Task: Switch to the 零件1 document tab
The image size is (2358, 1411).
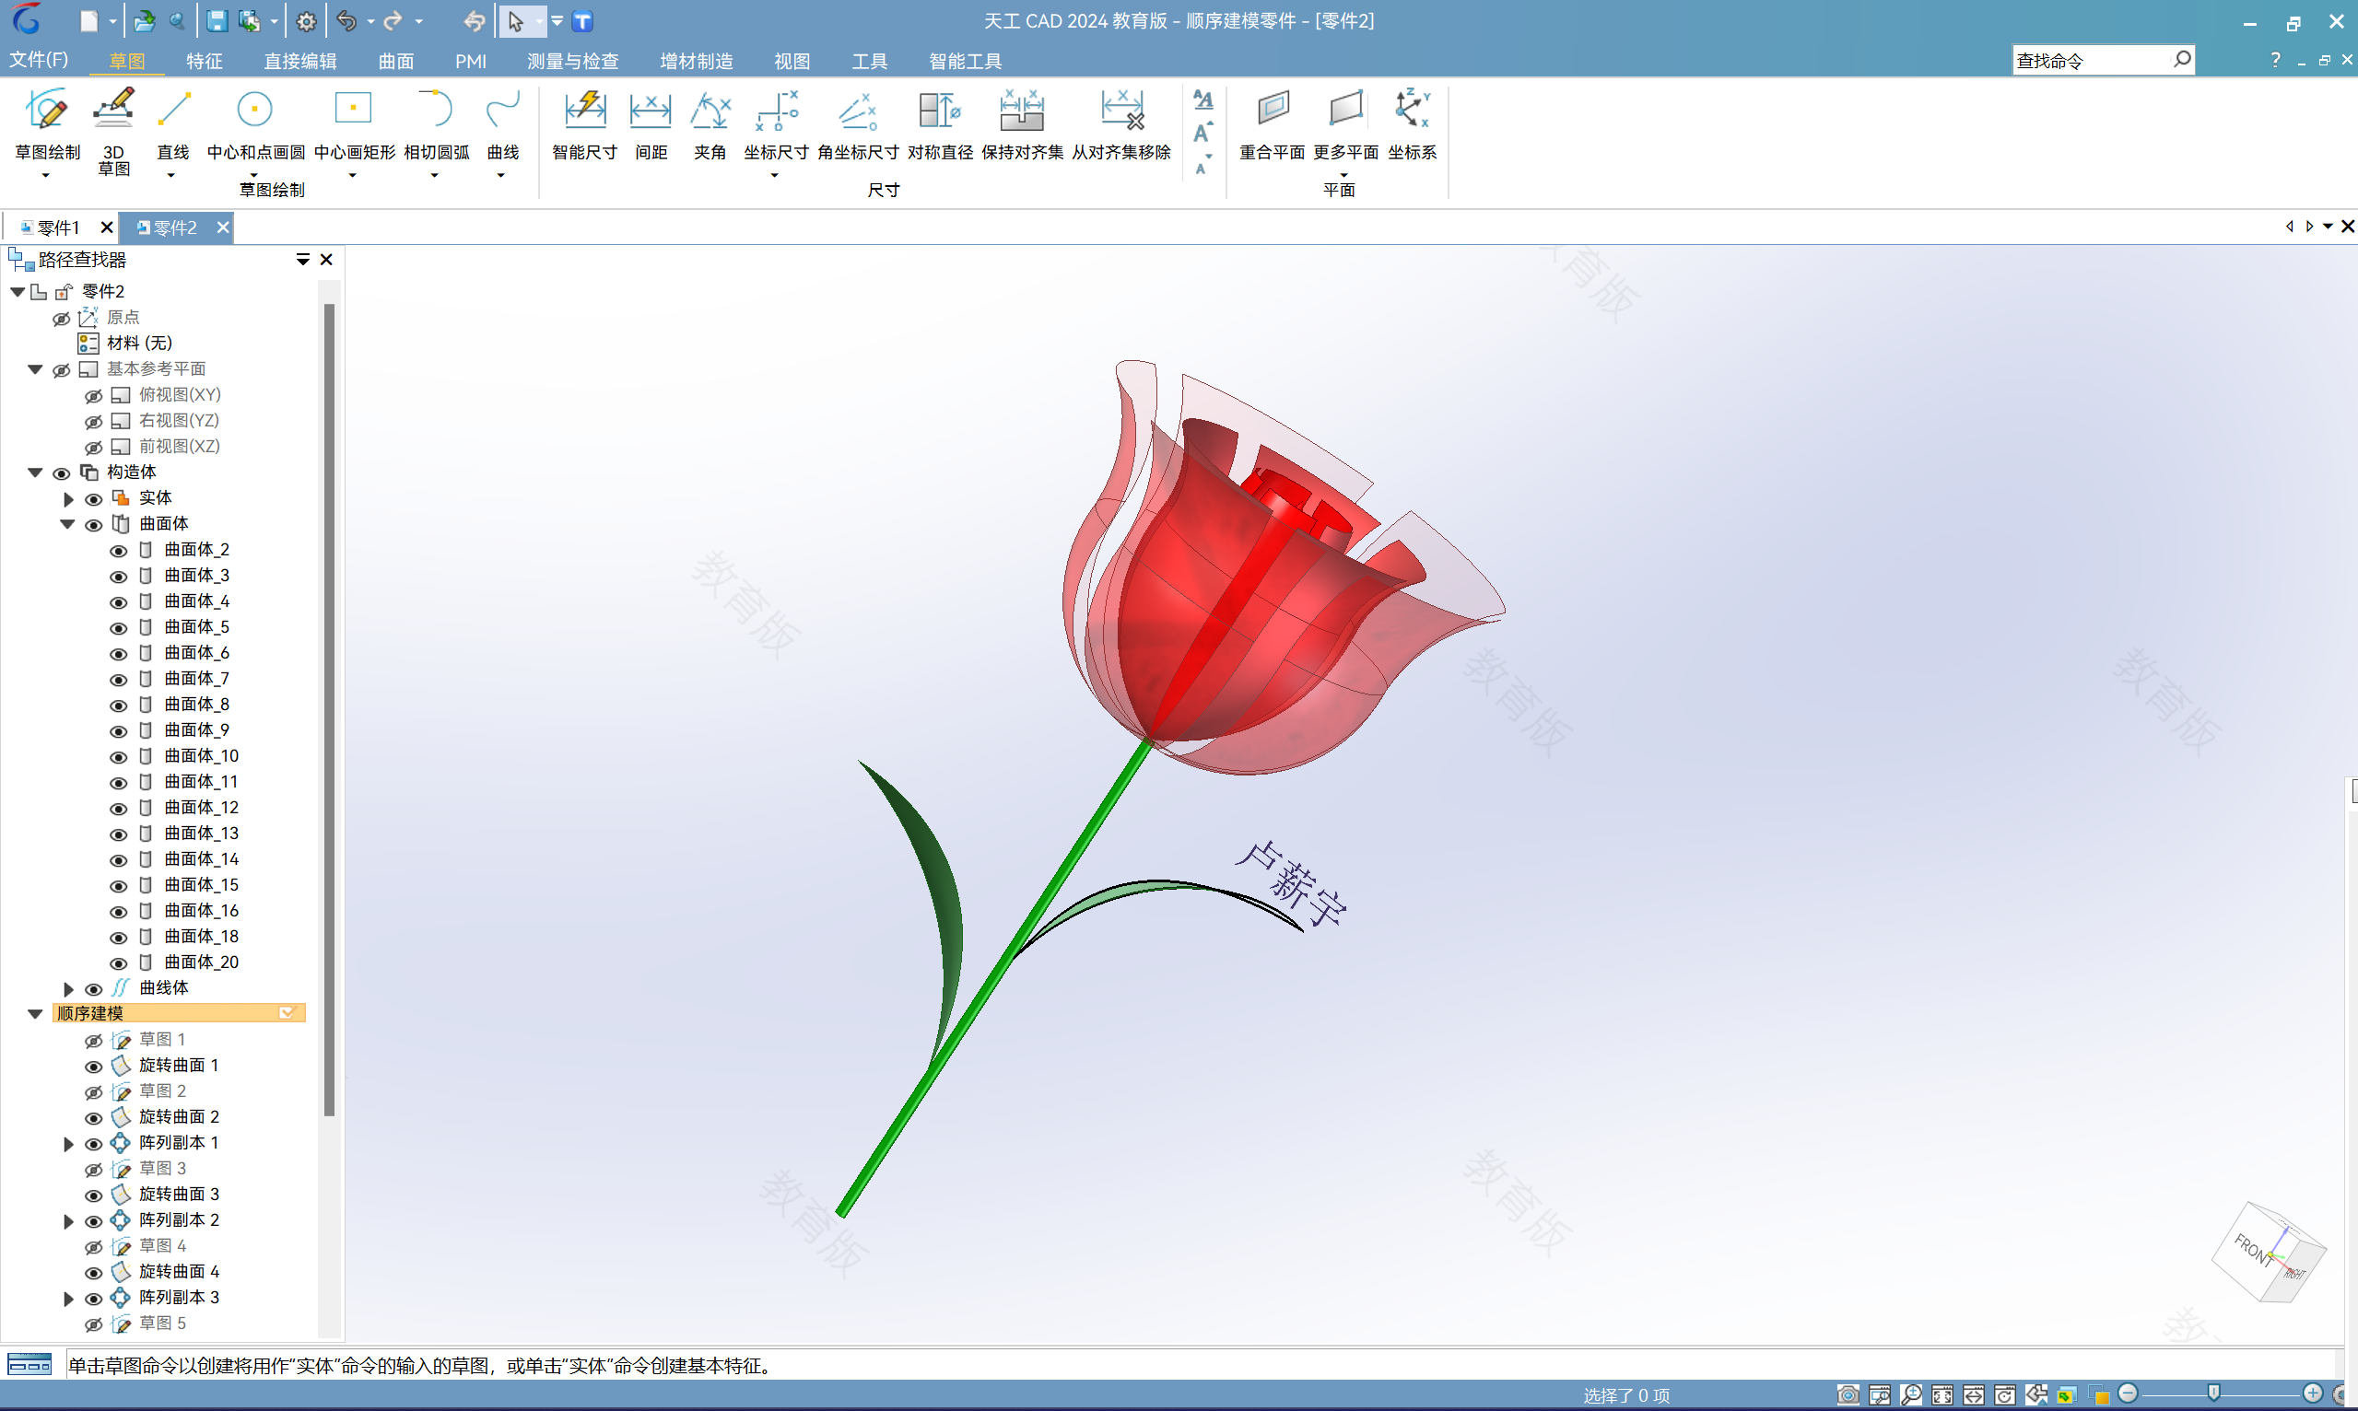Action: point(57,228)
